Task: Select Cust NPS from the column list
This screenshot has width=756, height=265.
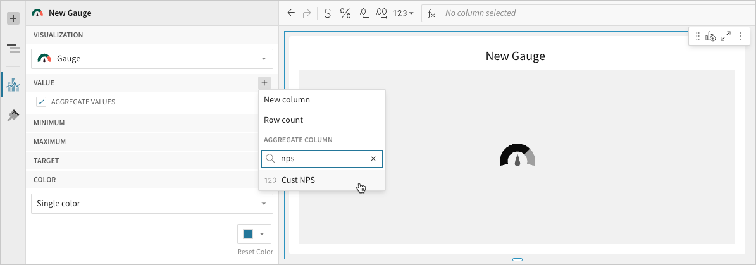Action: point(298,180)
